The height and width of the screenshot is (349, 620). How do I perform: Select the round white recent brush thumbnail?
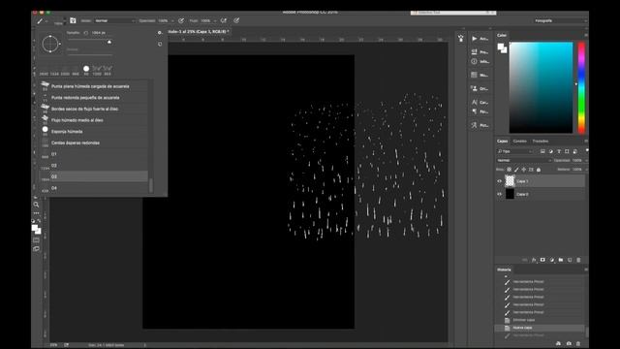pos(86,69)
